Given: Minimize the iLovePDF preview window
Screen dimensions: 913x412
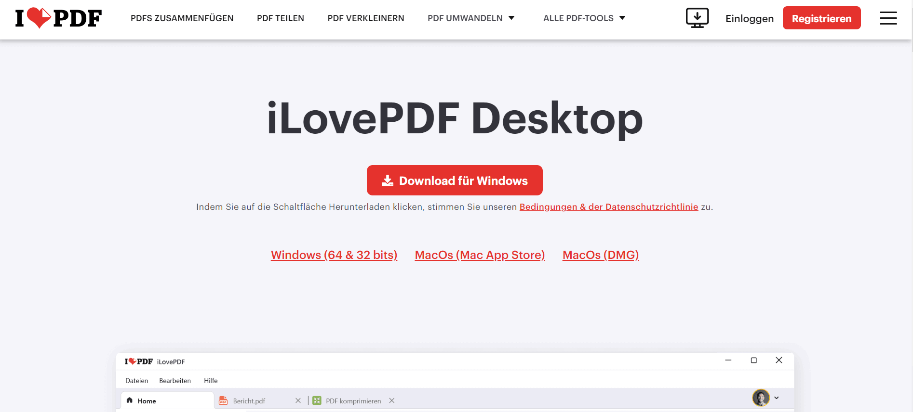Looking at the screenshot, I should tap(728, 360).
